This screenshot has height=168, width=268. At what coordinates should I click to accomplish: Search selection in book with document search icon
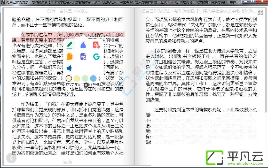(83, 57)
